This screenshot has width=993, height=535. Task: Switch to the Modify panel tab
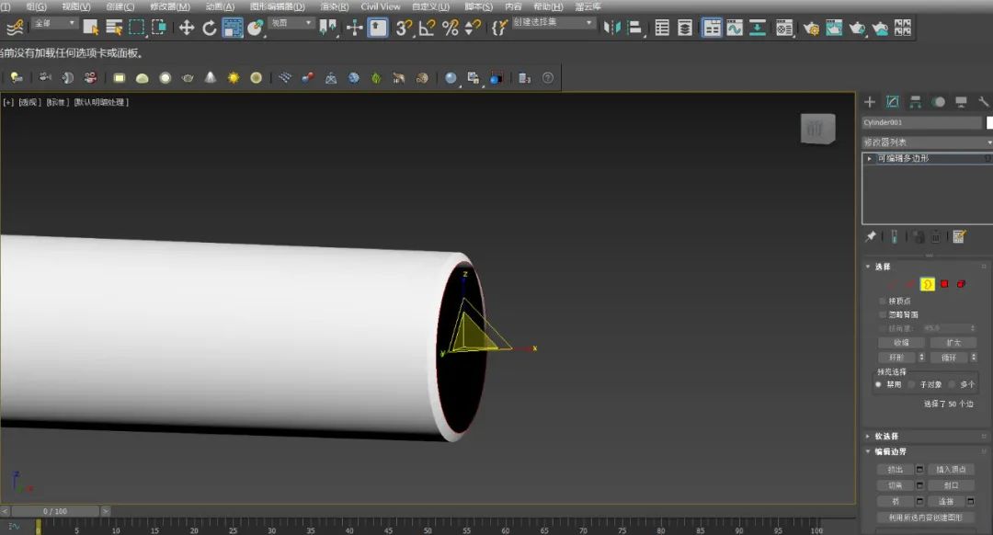(x=892, y=102)
